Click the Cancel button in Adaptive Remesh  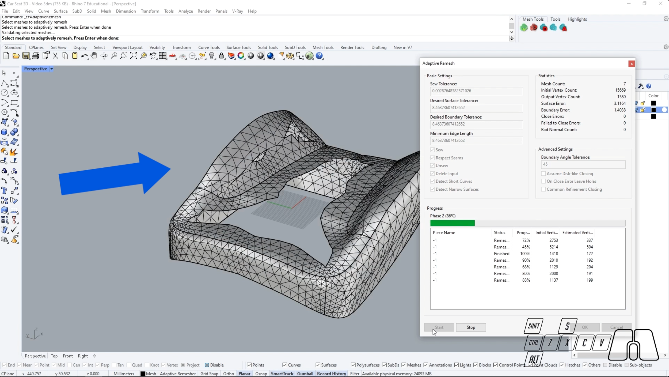click(616, 327)
